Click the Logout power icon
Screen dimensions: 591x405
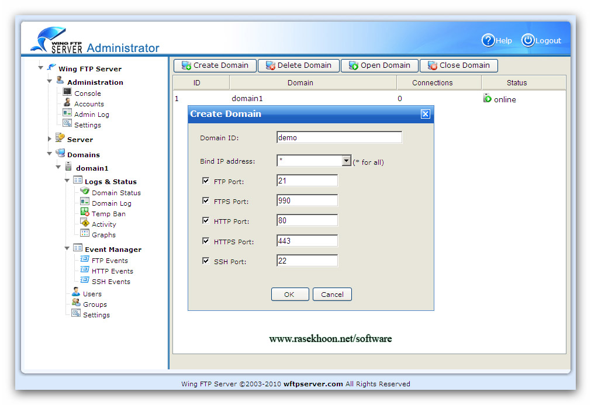click(528, 40)
